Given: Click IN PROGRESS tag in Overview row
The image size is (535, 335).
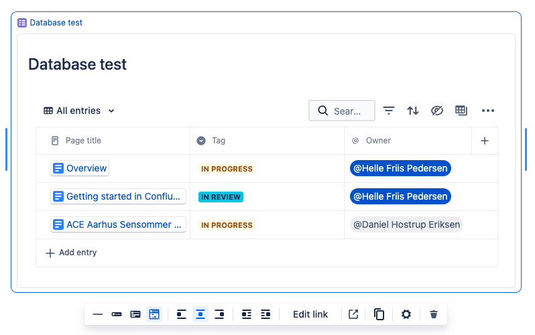Looking at the screenshot, I should pyautogui.click(x=227, y=169).
